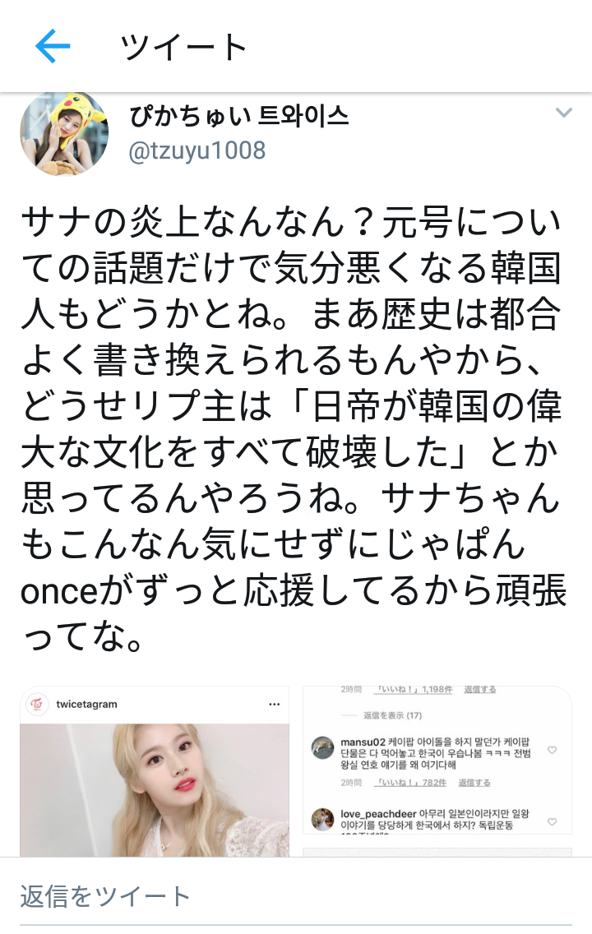The height and width of the screenshot is (934, 592).
Task: Open the ぴかちゅい 트와이스 display name
Action: tap(238, 115)
